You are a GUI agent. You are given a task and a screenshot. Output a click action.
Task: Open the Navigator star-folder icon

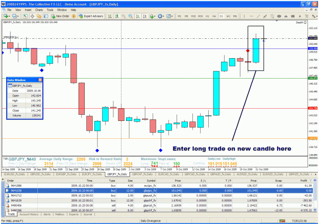pyautogui.click(x=39, y=16)
